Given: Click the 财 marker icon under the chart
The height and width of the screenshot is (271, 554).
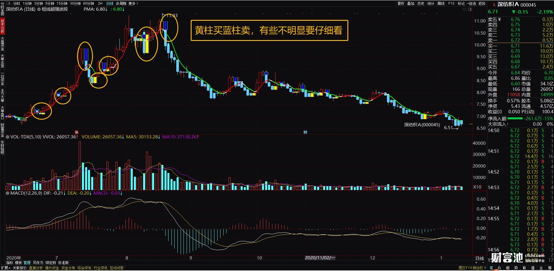Looking at the screenshot, I should (305, 132).
